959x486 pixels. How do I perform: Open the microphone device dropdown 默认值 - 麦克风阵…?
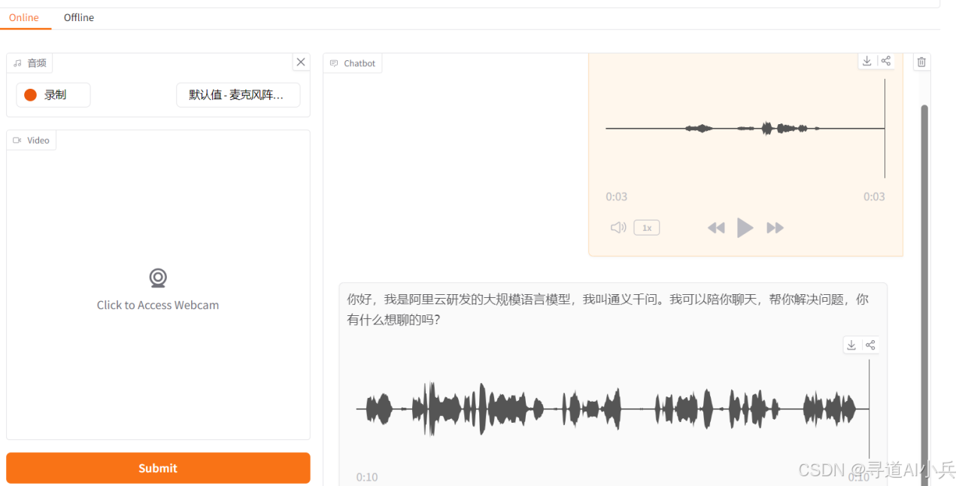coord(238,95)
